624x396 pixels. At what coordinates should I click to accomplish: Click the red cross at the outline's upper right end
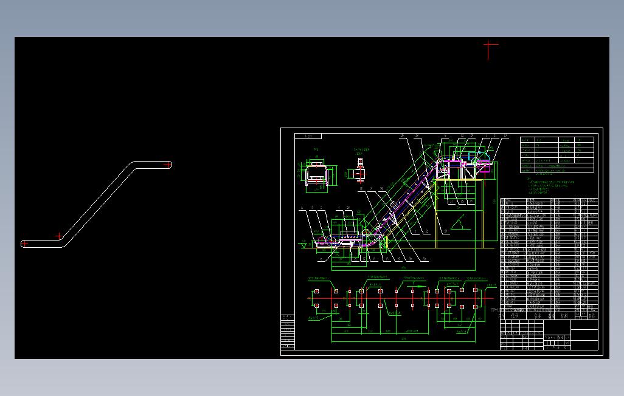click(167, 165)
